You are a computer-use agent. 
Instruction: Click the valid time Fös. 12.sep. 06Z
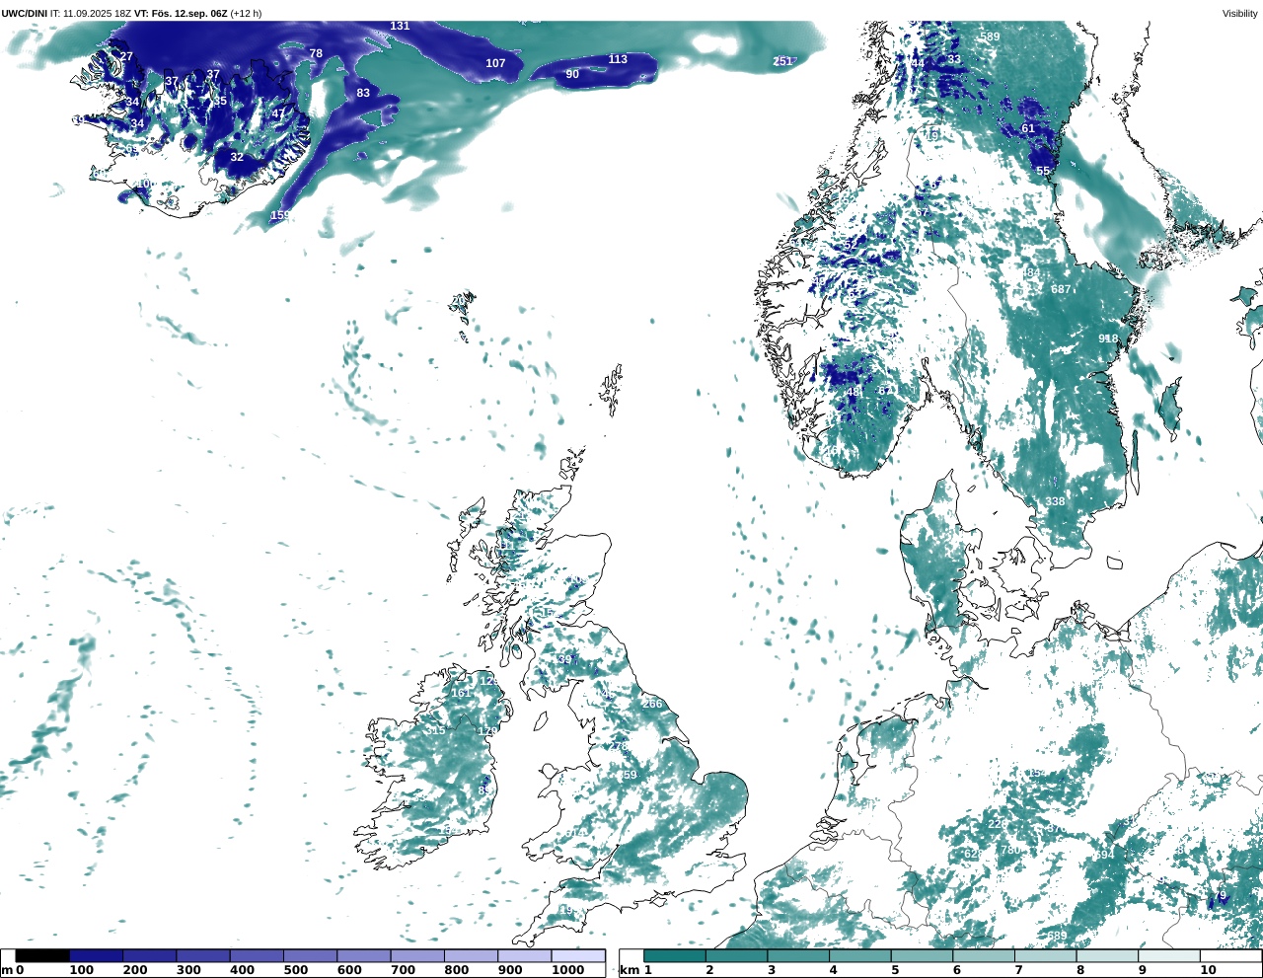(190, 14)
